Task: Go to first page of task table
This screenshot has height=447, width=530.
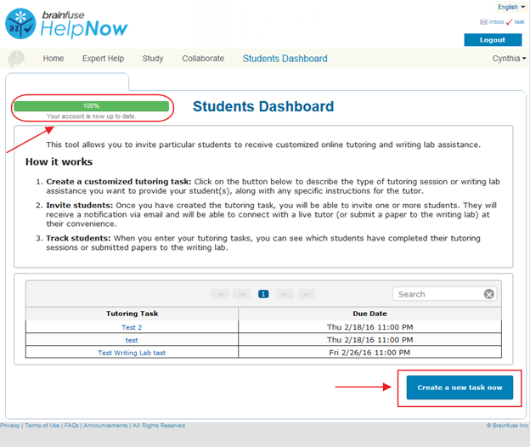Action: coord(221,294)
